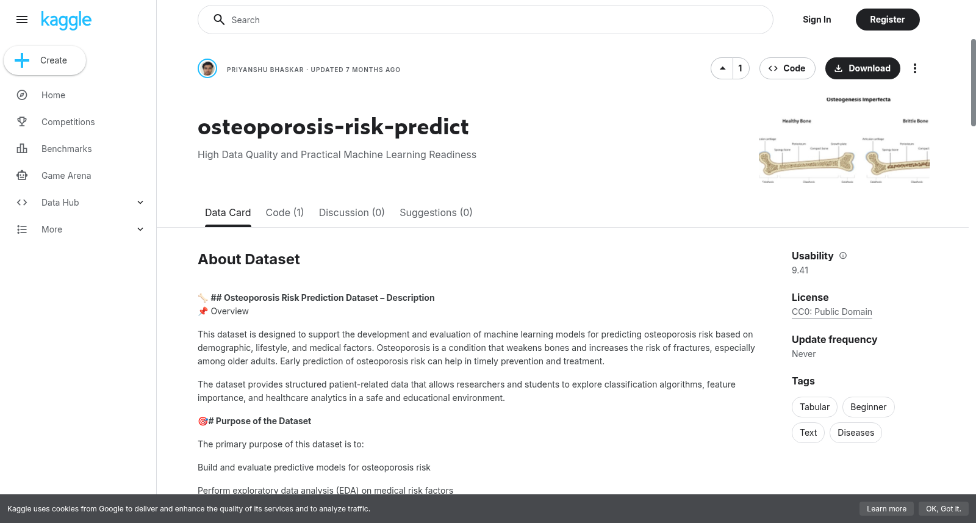The image size is (976, 523).
Task: Open Home from the compass icon
Action: [x=22, y=95]
